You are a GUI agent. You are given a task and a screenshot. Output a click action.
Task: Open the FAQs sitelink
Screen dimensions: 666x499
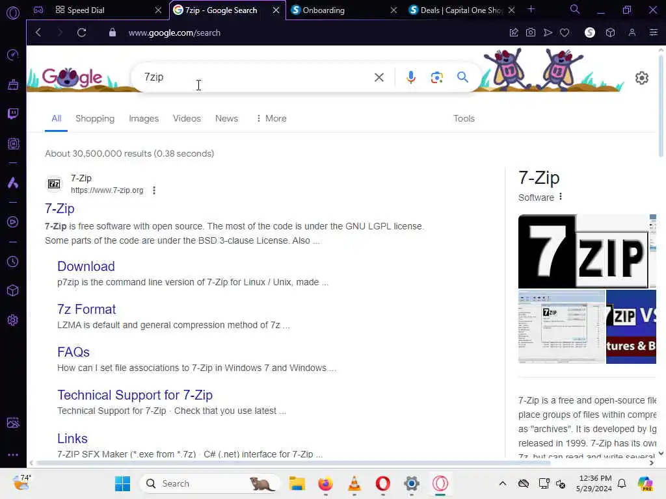pos(73,352)
